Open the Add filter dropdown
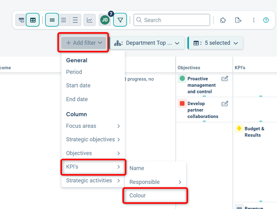Screen dimensions: 277x209 pyautogui.click(x=84, y=43)
